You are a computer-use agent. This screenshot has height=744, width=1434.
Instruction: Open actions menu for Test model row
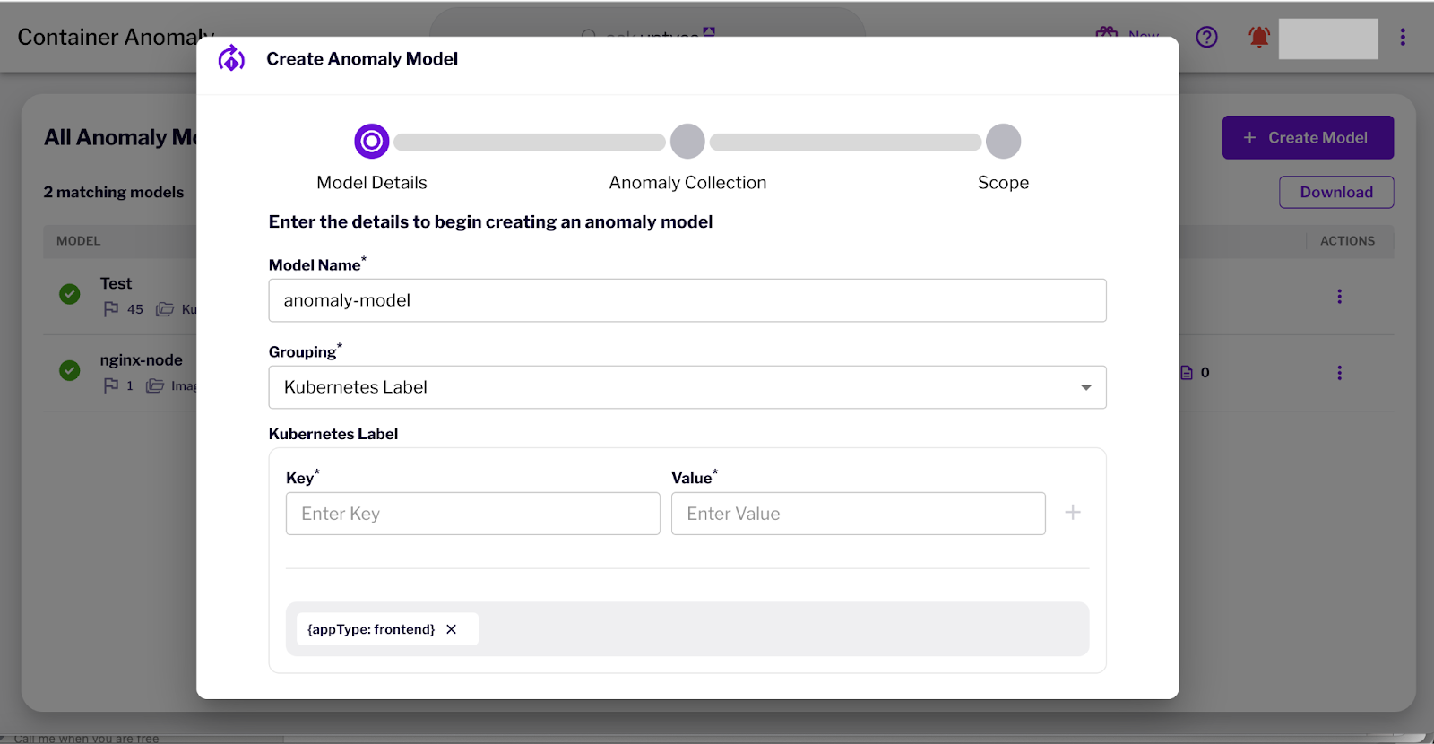click(x=1339, y=297)
